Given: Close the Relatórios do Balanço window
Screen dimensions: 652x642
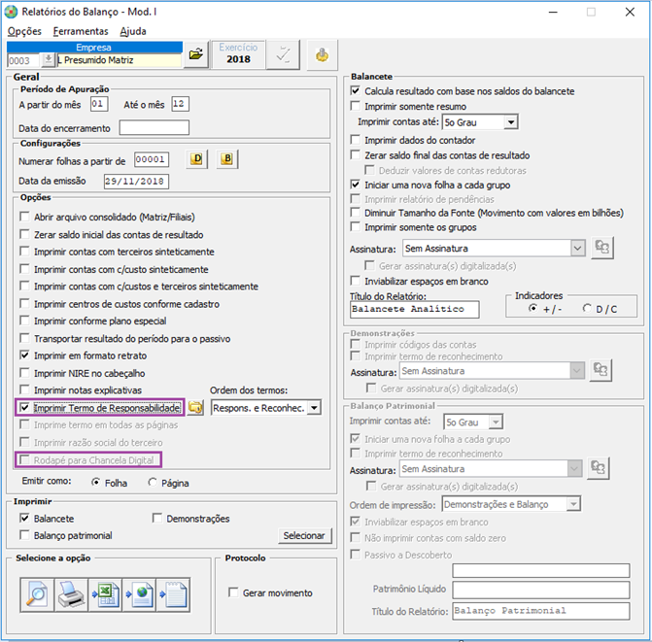Looking at the screenshot, I should (x=630, y=12).
